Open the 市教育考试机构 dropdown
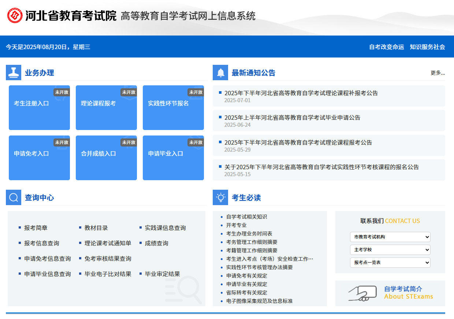The width and height of the screenshot is (454, 319). pyautogui.click(x=390, y=237)
